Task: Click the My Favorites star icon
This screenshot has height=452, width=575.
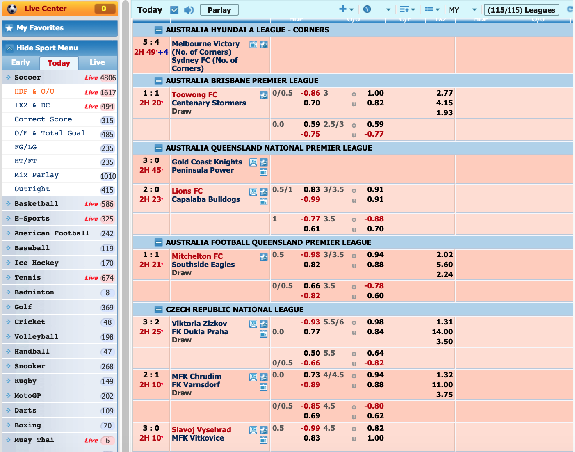Action: click(x=9, y=28)
